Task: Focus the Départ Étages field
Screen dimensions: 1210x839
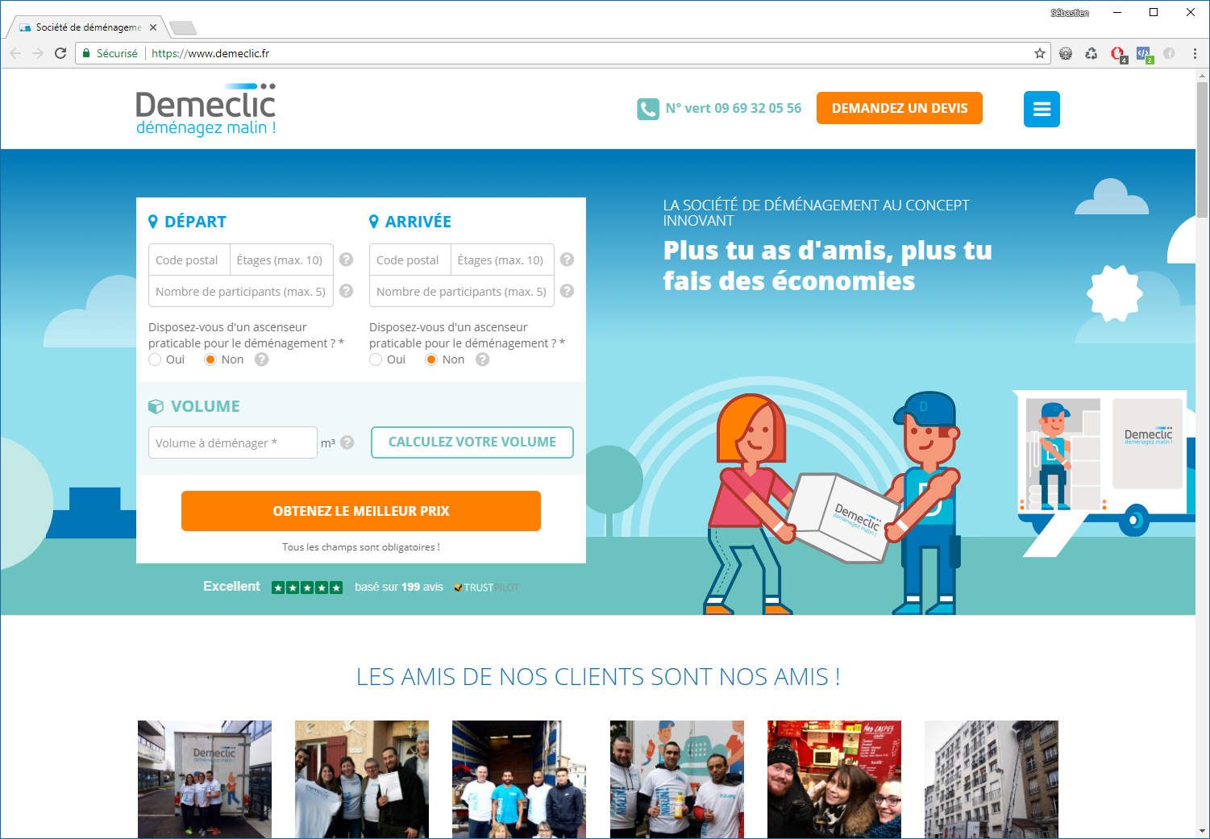Action: (281, 260)
